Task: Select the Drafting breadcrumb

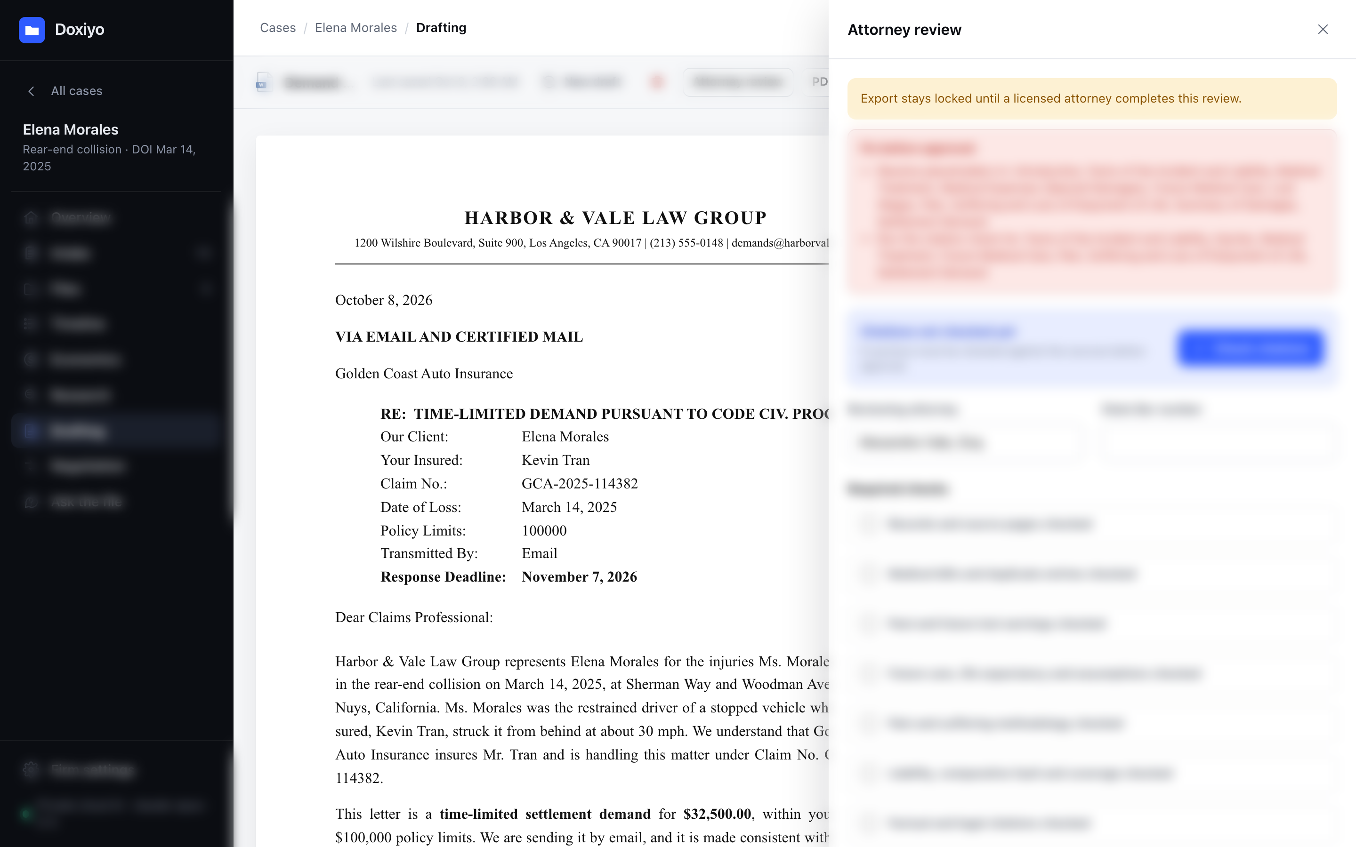Action: (441, 27)
